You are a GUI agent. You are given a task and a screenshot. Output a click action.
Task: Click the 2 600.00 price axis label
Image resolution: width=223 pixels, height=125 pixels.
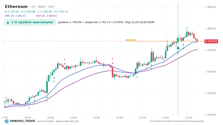210,72
